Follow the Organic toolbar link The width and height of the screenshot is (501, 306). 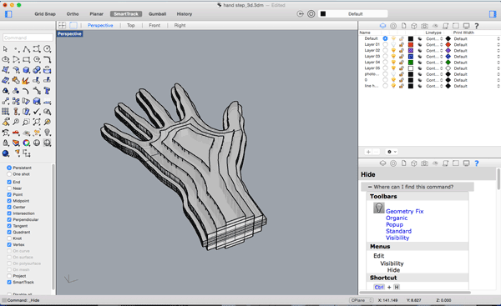(397, 218)
